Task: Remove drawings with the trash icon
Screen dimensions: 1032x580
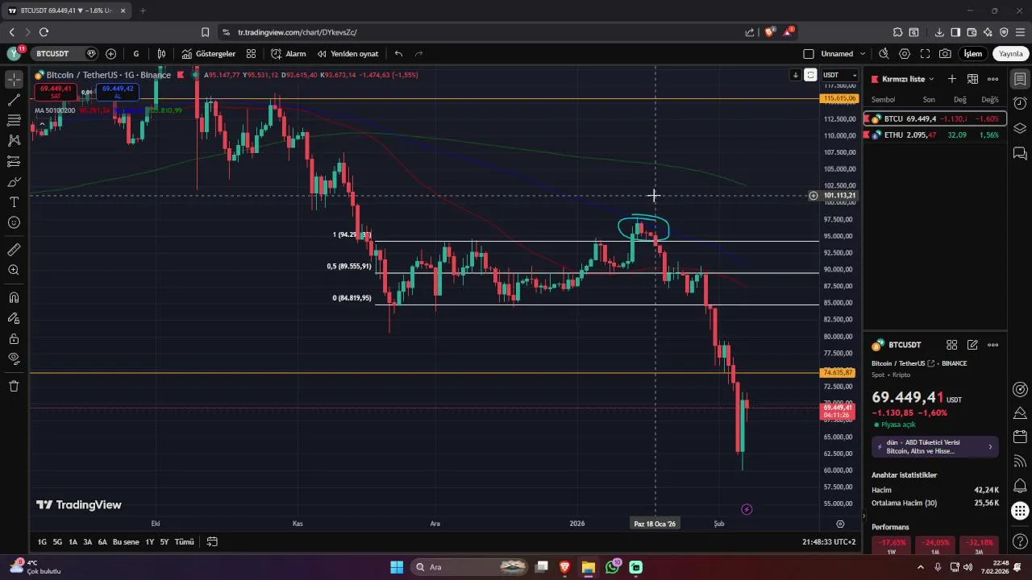Action: tap(14, 386)
